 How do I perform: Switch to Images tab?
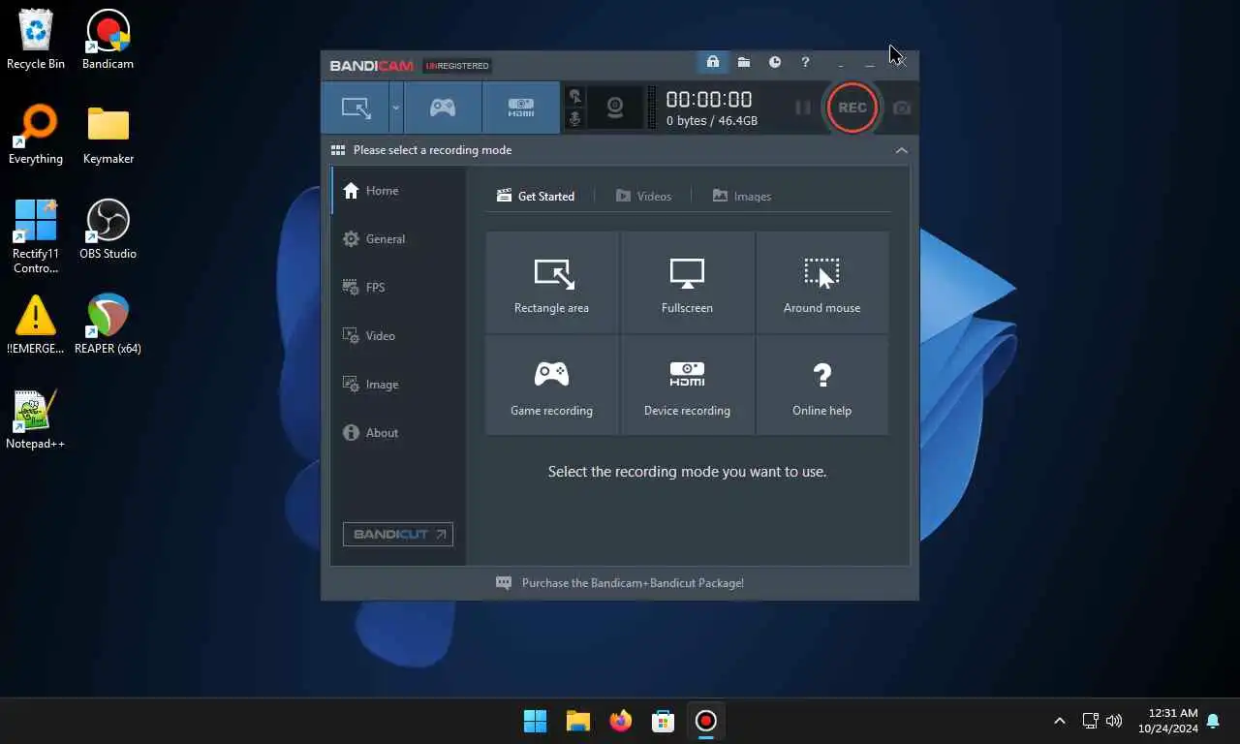pyautogui.click(x=742, y=196)
